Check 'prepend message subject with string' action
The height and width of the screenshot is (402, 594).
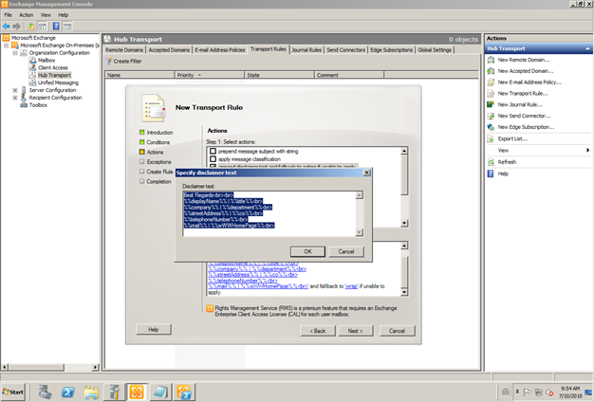213,151
